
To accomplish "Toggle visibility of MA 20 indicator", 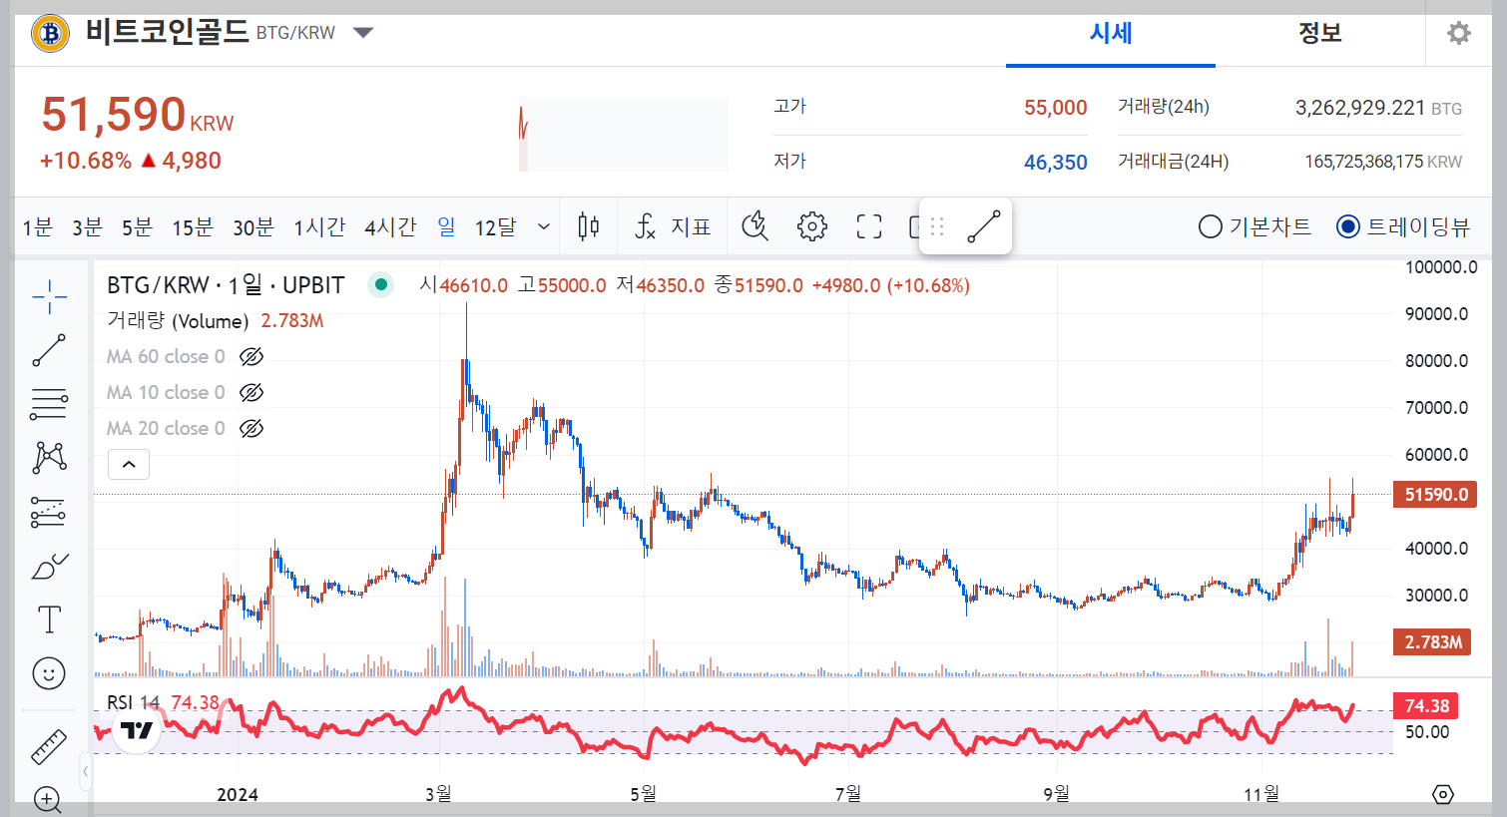I will (x=251, y=428).
